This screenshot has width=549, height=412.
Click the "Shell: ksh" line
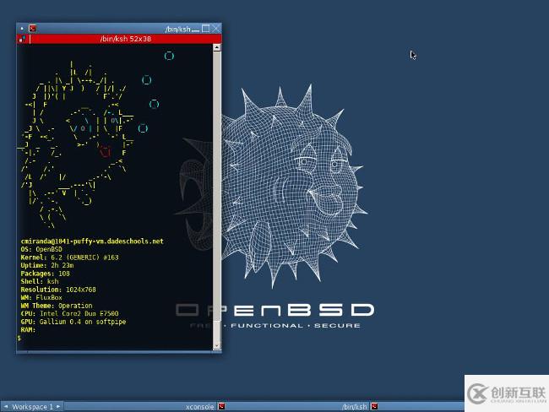[x=40, y=281]
